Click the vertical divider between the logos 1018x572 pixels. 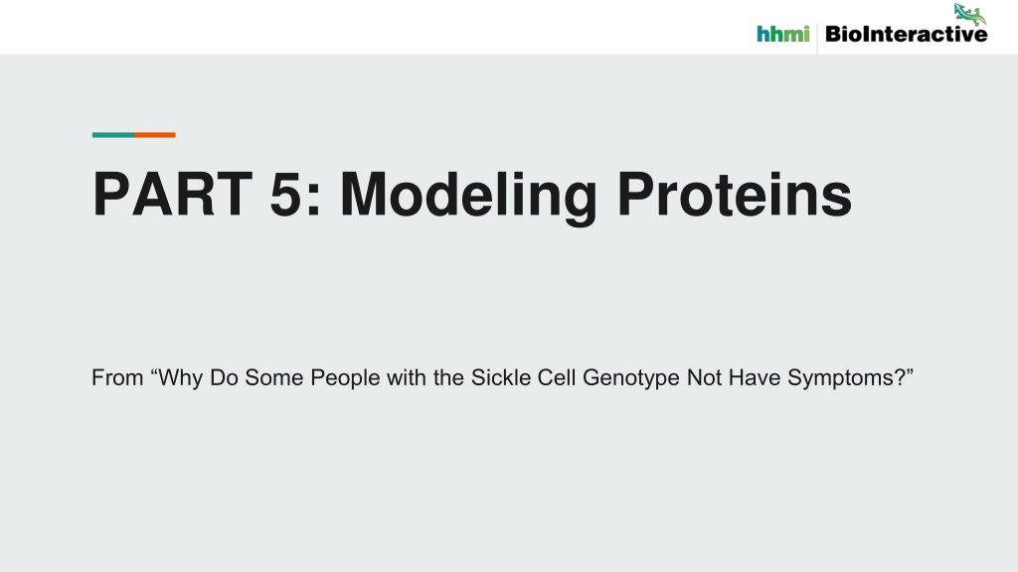tap(817, 38)
